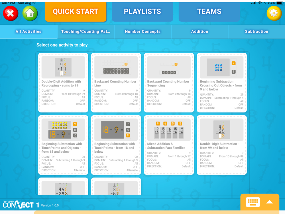Tap 'Subtracting 1 through 4' domain text
The height and width of the screenshot is (214, 285).
(x=229, y=98)
